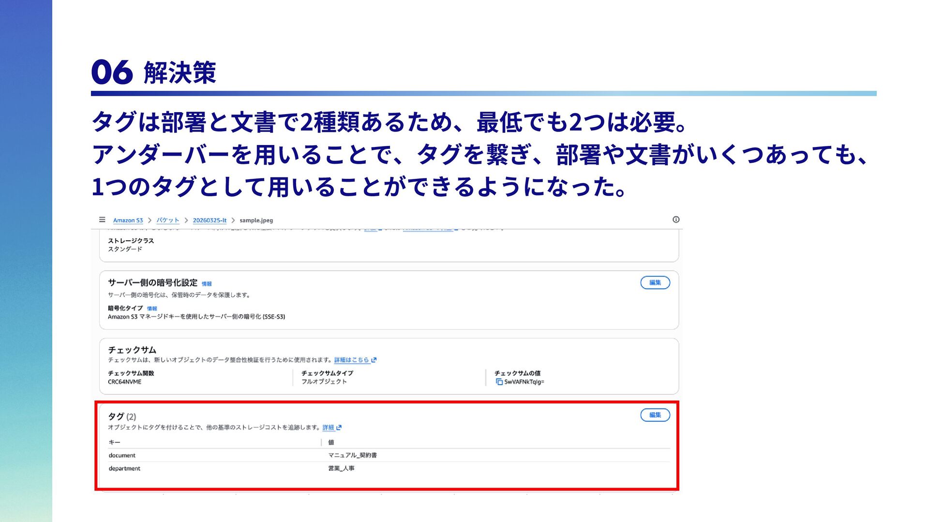
Task: Click 情報 beside 暗号化タイプ
Action: [152, 308]
